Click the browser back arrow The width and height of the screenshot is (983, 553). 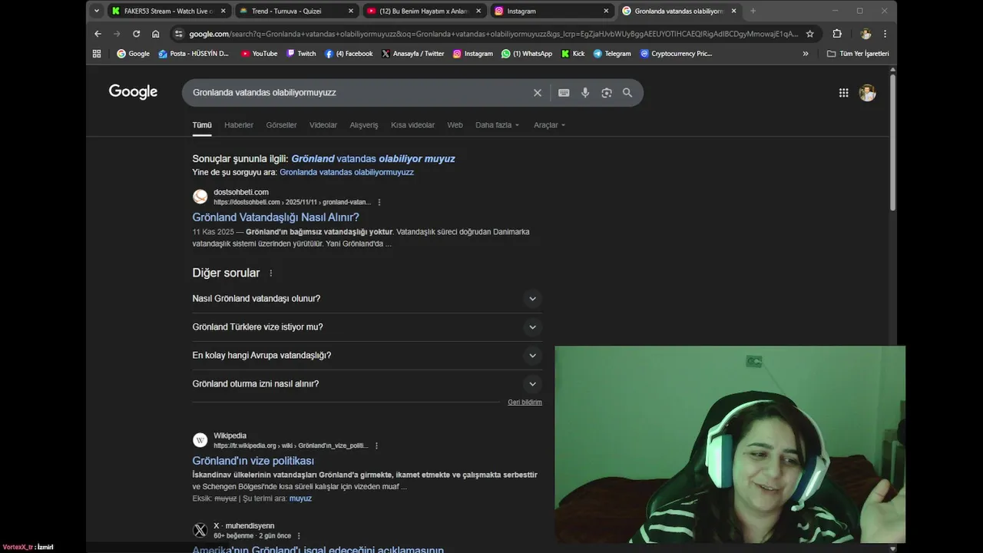(98, 34)
